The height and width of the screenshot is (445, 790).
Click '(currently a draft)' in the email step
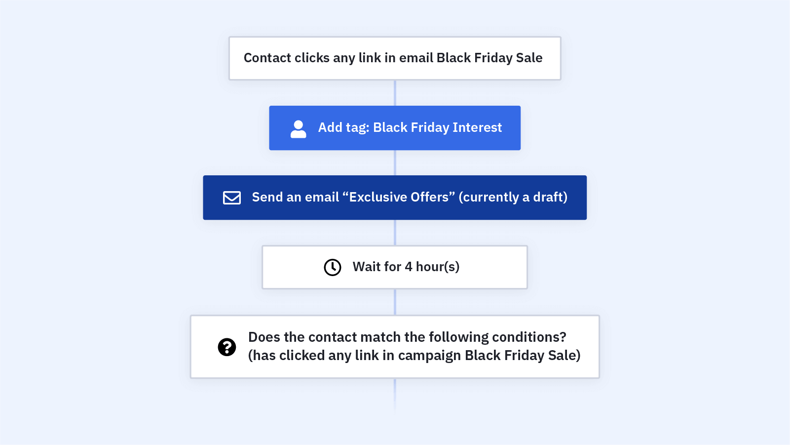513,197
